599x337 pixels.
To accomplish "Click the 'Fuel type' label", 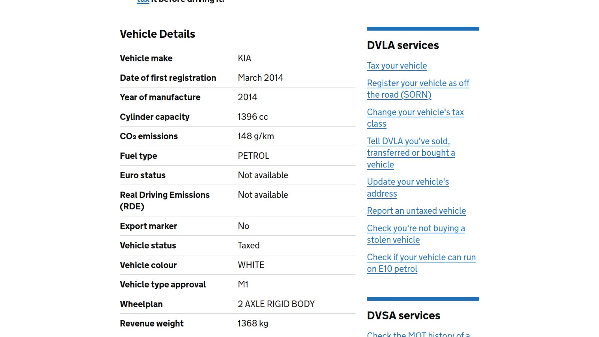I will (138, 156).
